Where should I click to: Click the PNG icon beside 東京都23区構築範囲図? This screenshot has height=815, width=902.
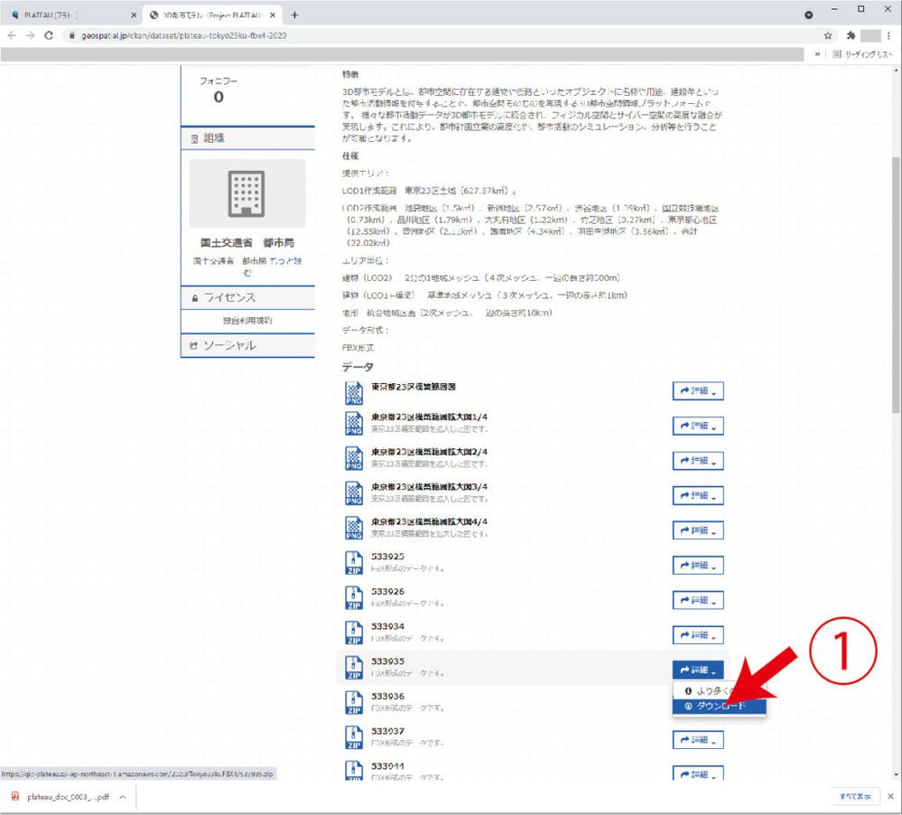[x=354, y=393]
